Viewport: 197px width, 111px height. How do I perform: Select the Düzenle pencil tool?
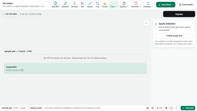coord(65,5)
